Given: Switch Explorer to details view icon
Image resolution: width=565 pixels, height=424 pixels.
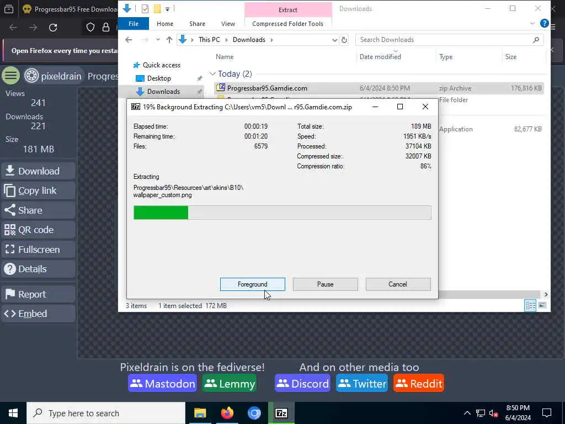Looking at the screenshot, I should click(x=530, y=305).
